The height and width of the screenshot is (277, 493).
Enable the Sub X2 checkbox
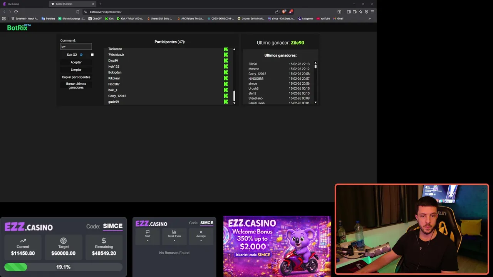(92, 55)
